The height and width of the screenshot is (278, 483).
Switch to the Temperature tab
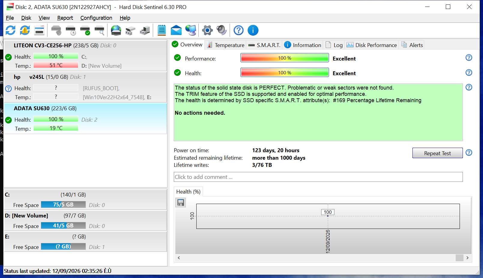225,45
